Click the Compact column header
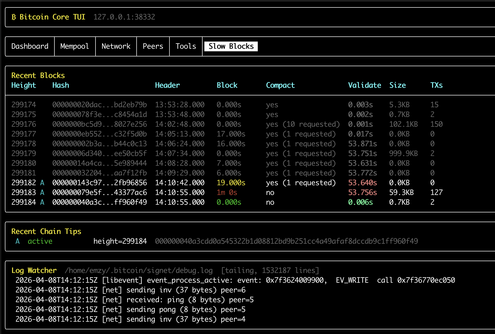Screen dimensions: 495x334 [280, 85]
